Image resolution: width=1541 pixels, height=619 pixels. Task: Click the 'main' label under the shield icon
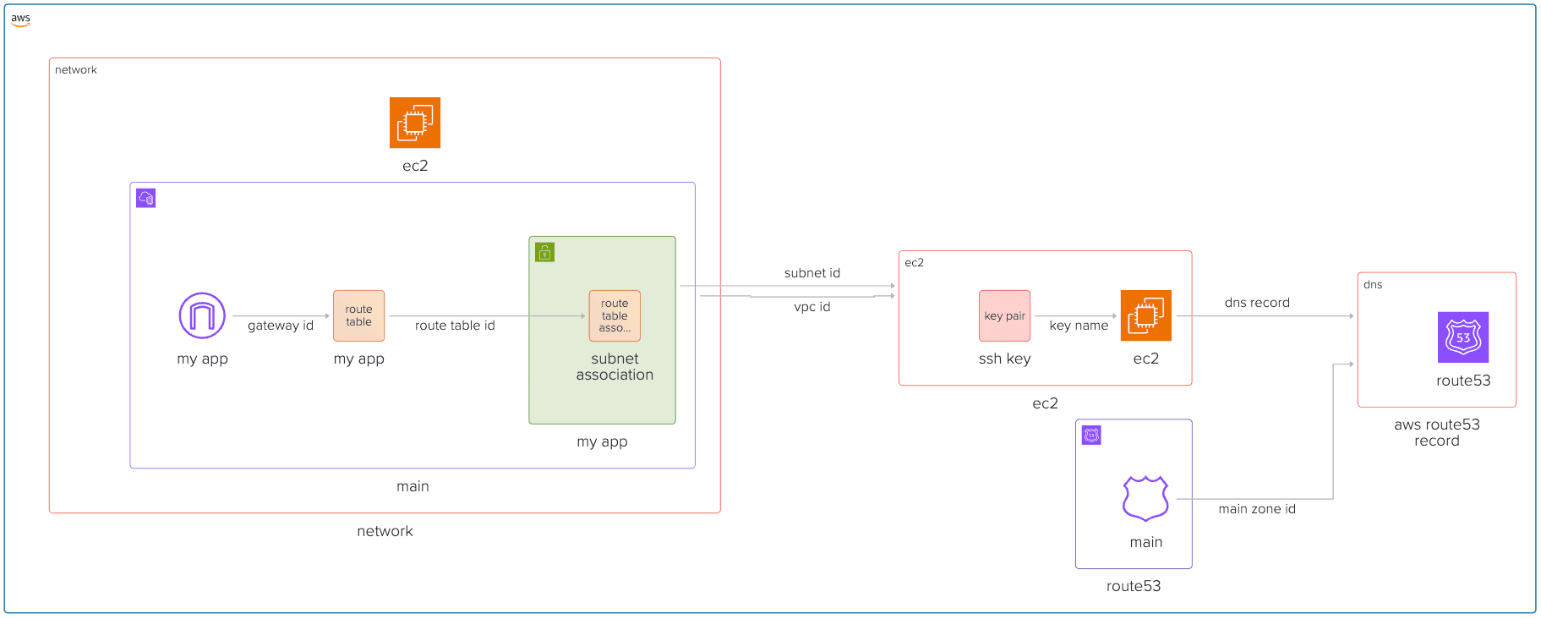(1146, 542)
